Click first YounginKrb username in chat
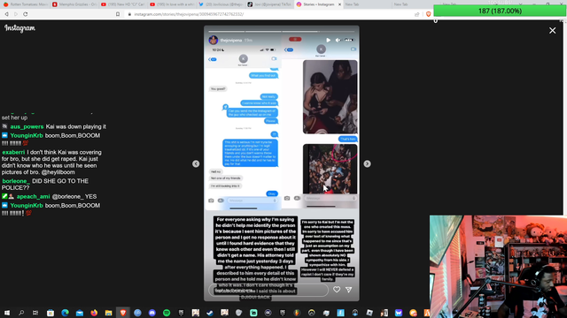567x318 pixels. click(x=27, y=135)
